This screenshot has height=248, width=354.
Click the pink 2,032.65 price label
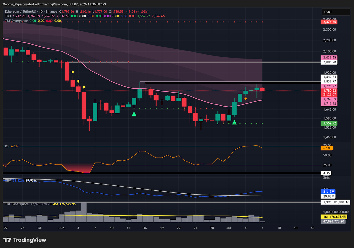[x=330, y=58]
